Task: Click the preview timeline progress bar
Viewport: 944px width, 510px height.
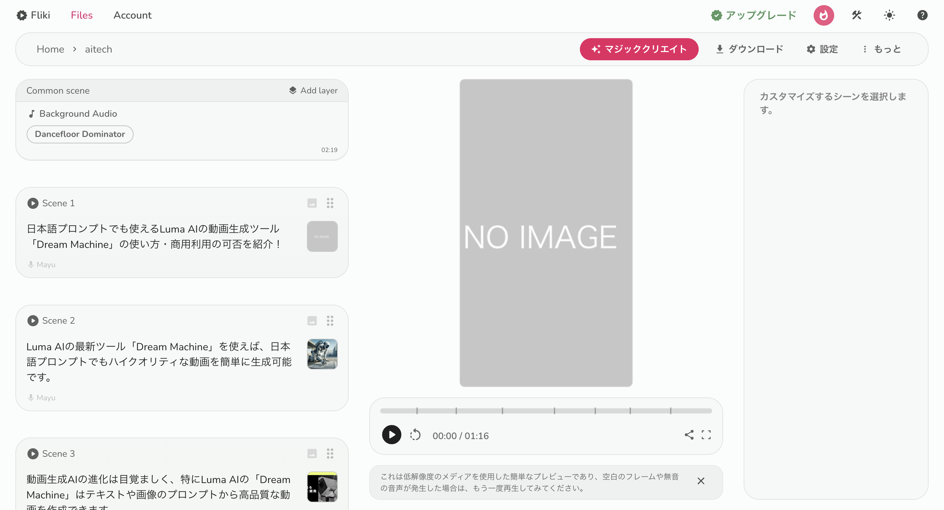Action: [x=546, y=411]
